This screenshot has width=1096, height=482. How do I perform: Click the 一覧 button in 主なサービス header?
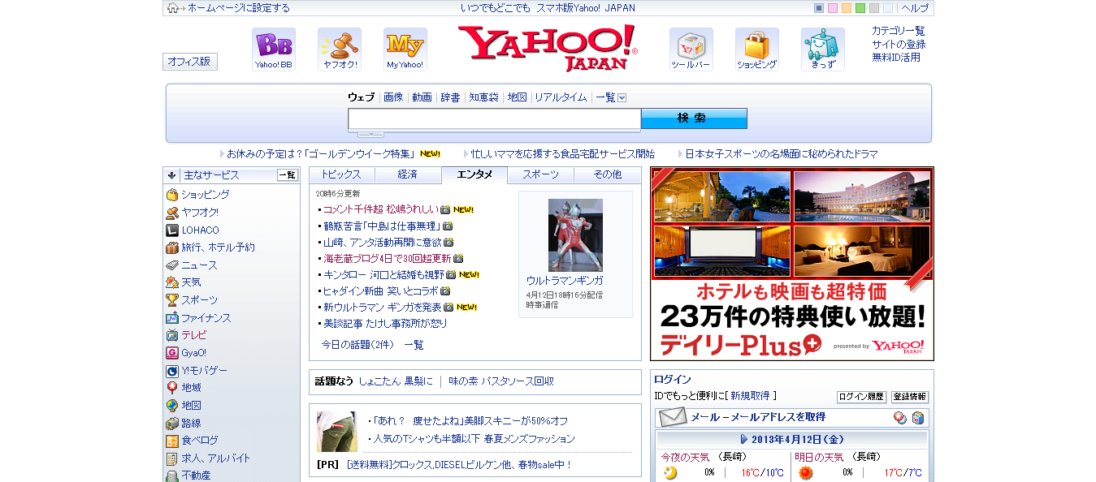pyautogui.click(x=288, y=174)
